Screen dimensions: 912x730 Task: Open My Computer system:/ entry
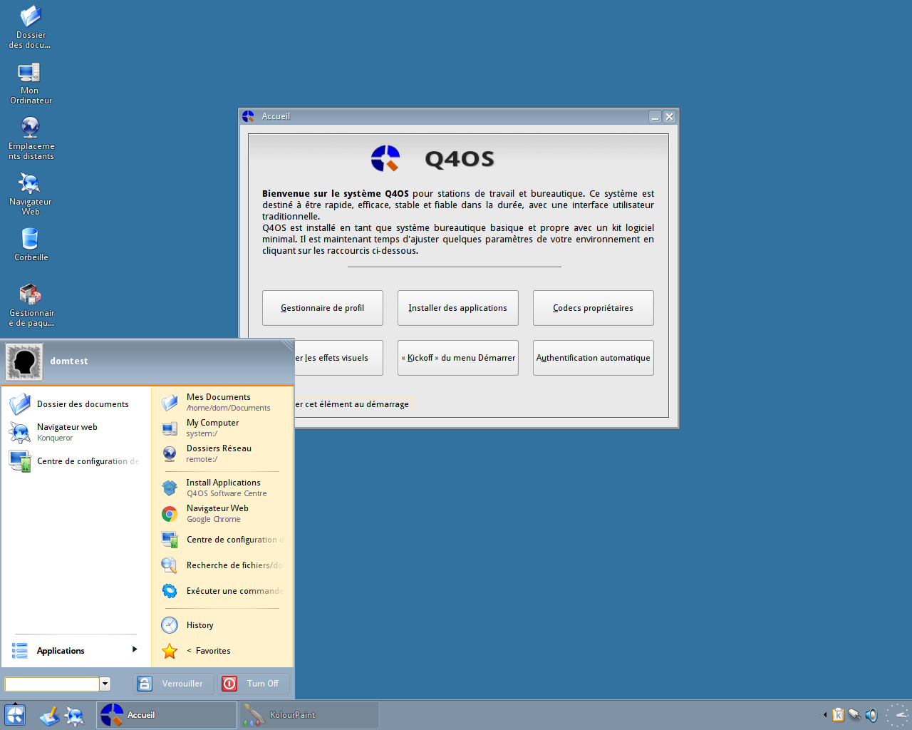[222, 428]
